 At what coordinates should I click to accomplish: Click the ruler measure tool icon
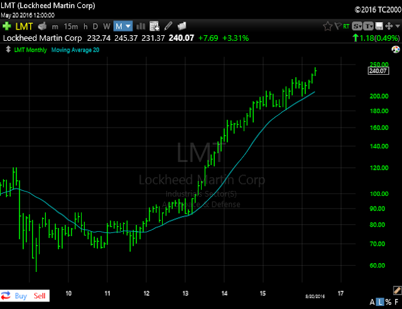click(397, 290)
